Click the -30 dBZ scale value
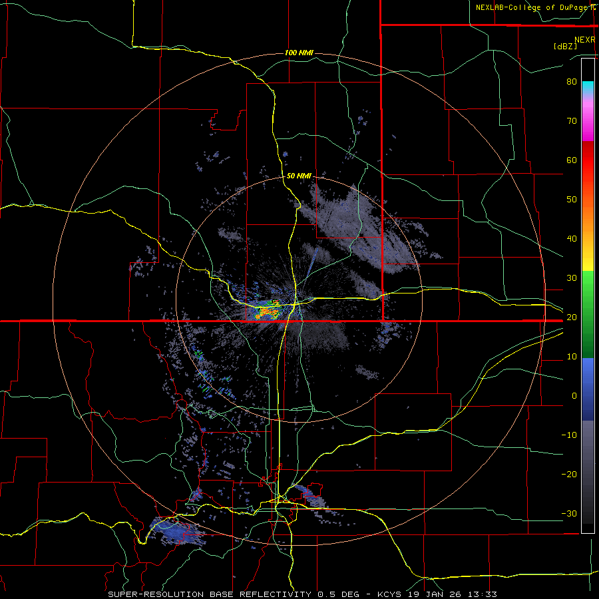 tap(569, 513)
